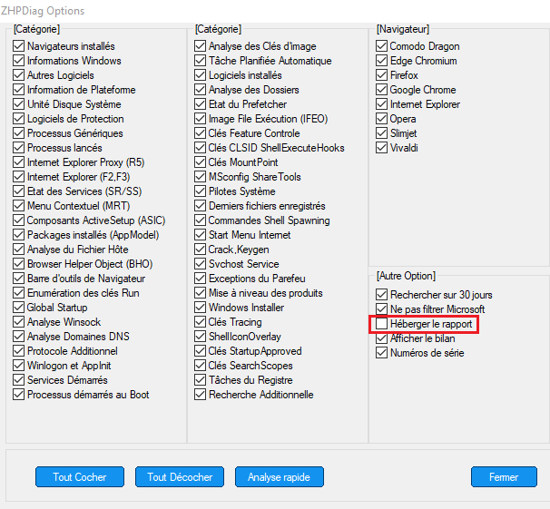The height and width of the screenshot is (509, 550).
Task: Close dialog with Fermer button
Action: point(504,477)
